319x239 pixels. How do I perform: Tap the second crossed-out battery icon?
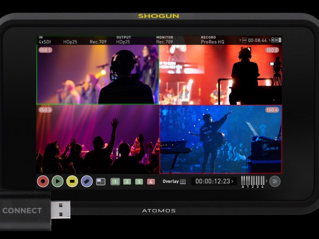[x=276, y=40]
